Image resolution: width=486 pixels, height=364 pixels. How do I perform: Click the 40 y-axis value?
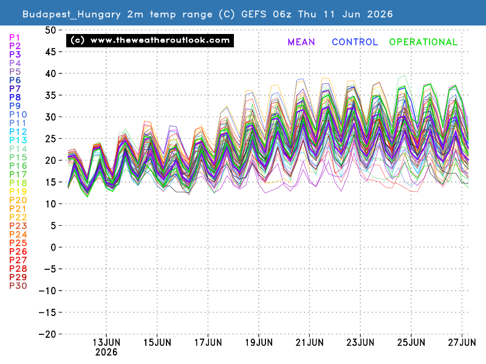coord(50,73)
